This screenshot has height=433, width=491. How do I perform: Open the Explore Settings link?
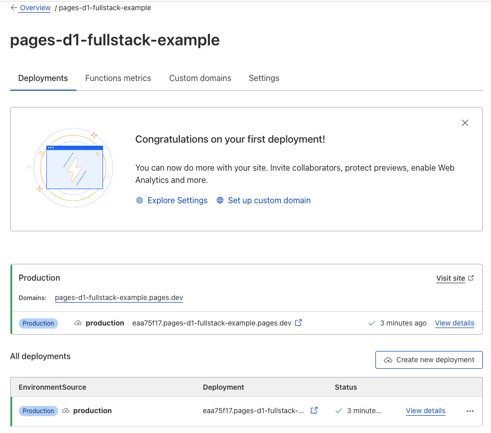[x=177, y=201]
